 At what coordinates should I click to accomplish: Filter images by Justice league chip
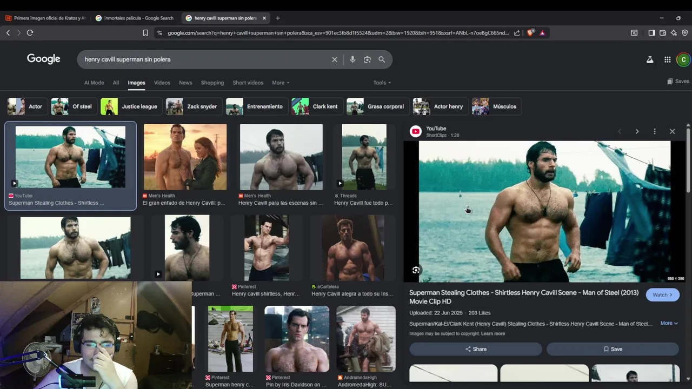(131, 106)
